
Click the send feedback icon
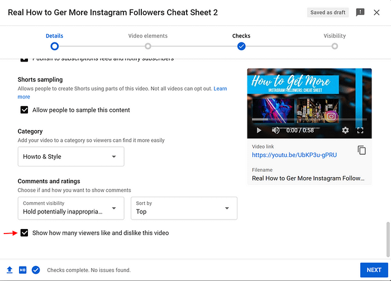360,12
